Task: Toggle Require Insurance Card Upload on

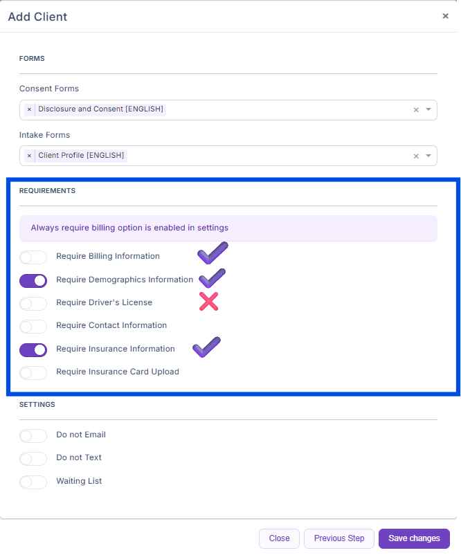Action: tap(33, 372)
